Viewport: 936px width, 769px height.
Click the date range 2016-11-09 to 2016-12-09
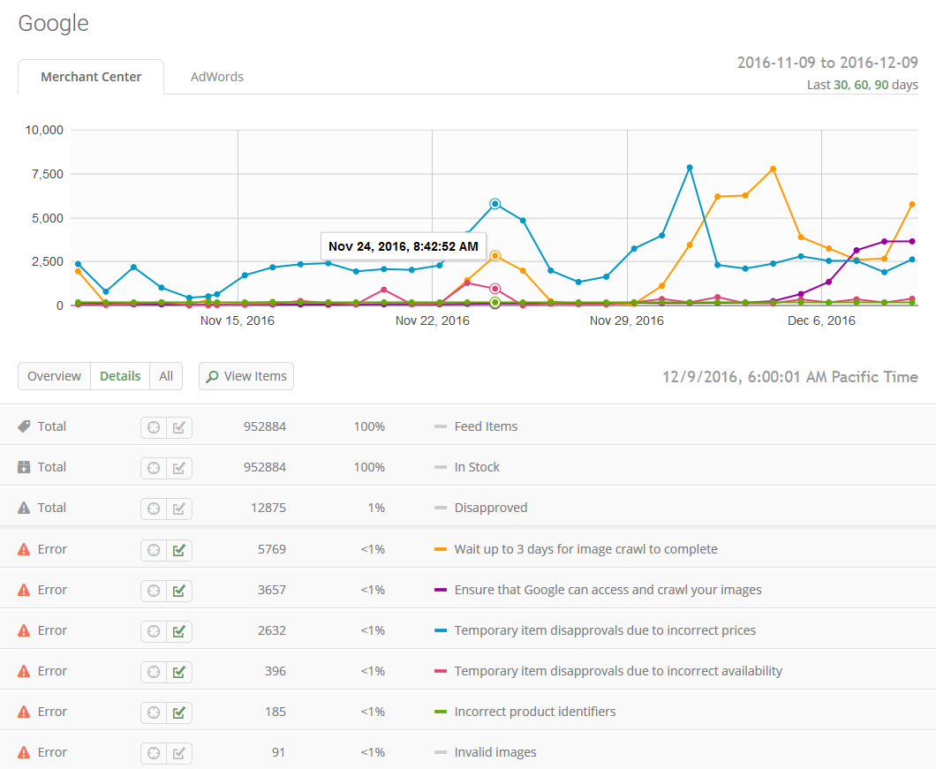point(827,63)
